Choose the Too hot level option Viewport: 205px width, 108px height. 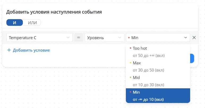[x=158, y=52]
